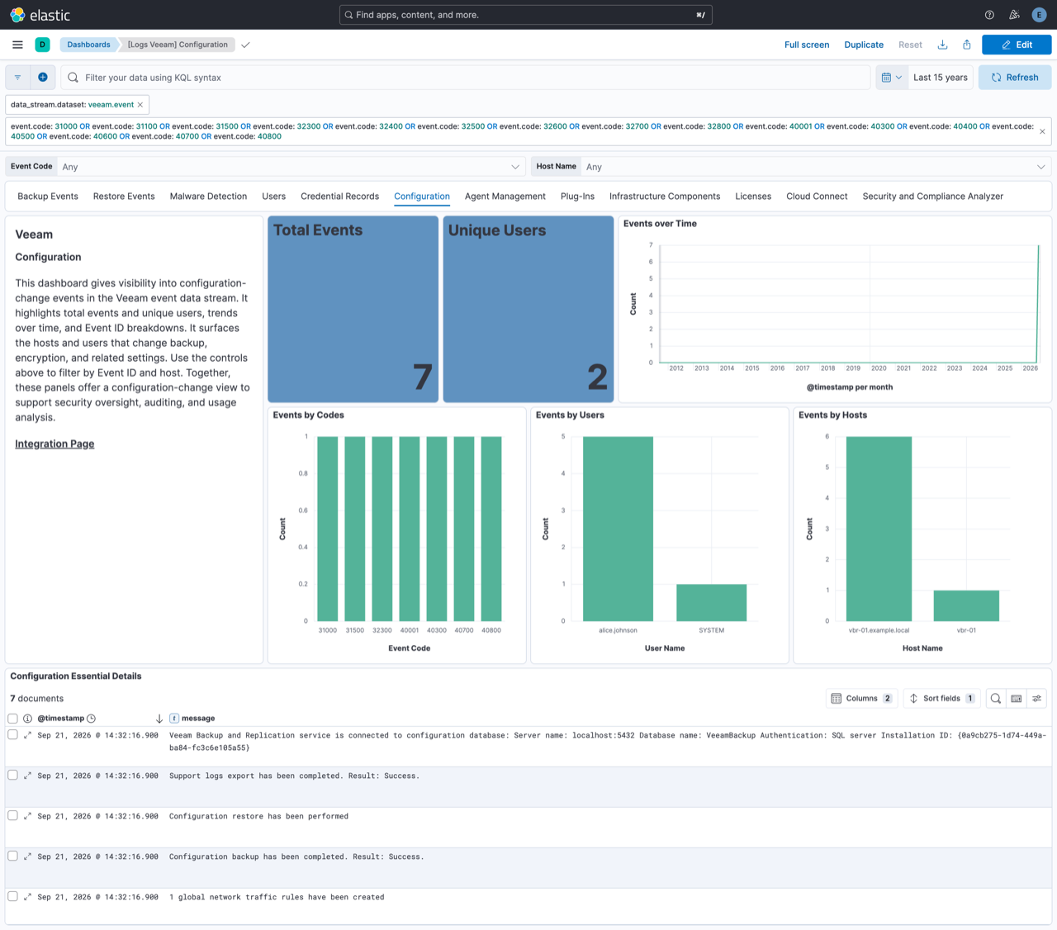The width and height of the screenshot is (1057, 930).
Task: Click the alice.johnson bar in chart
Action: tap(618, 529)
